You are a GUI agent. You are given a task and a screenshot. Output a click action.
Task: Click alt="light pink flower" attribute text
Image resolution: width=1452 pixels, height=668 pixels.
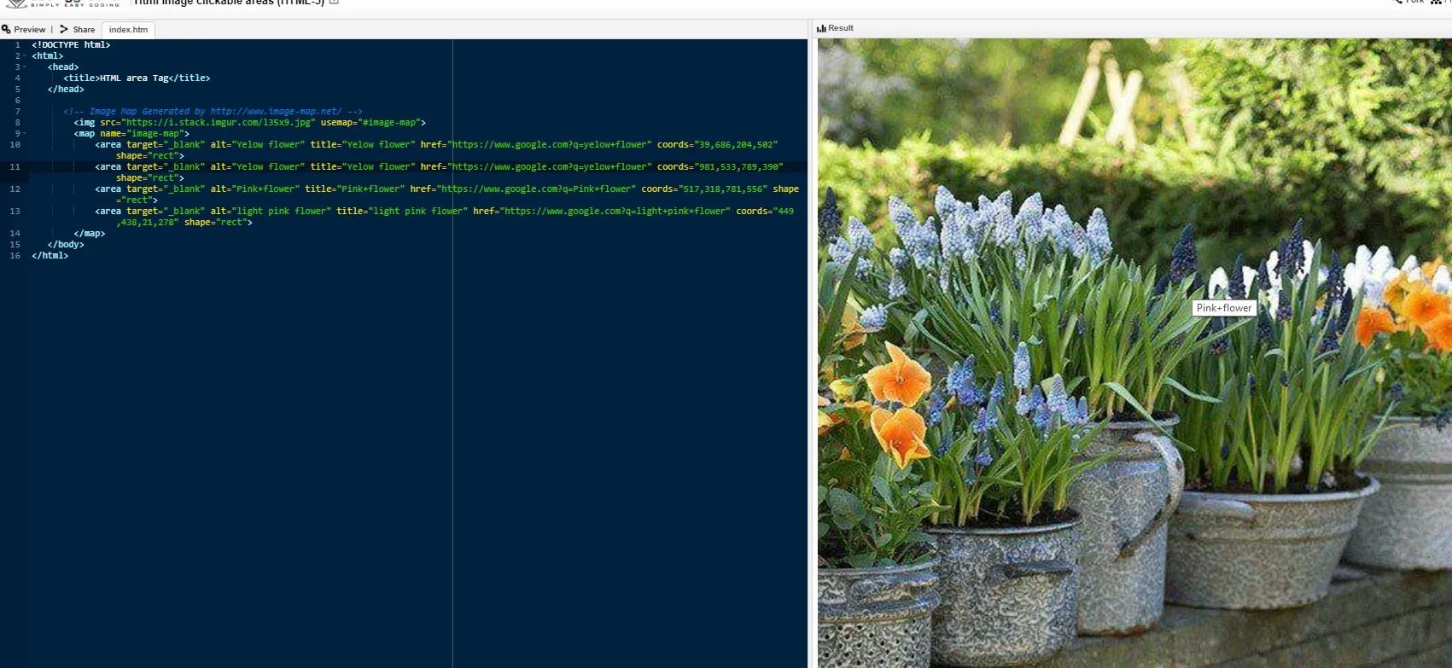pos(271,212)
